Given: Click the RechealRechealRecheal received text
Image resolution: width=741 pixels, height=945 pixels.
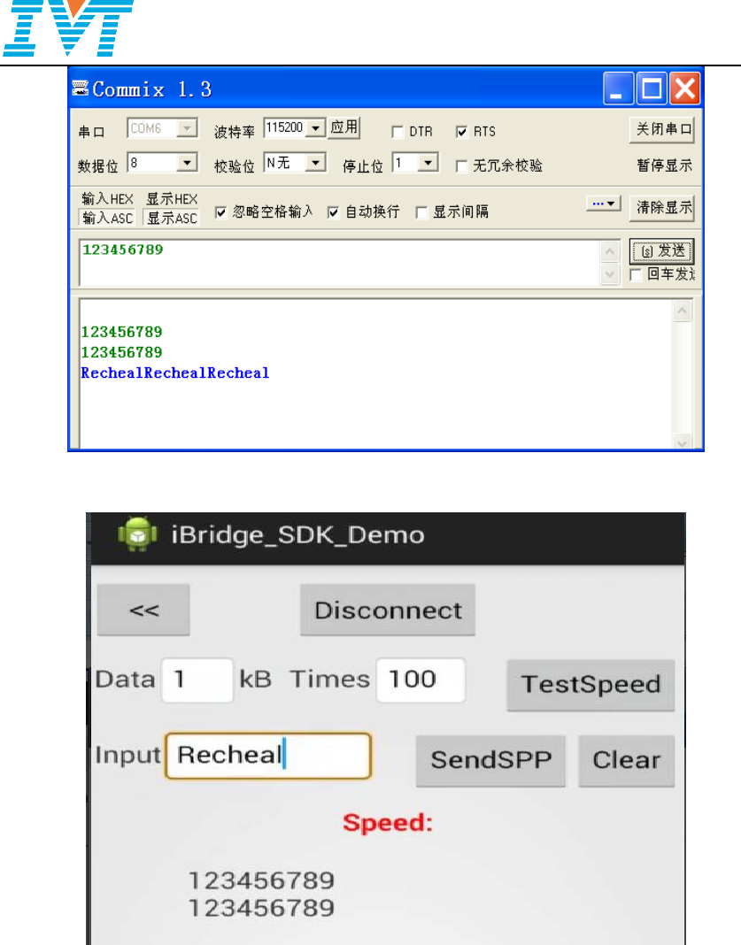Looking at the screenshot, I should (175, 373).
